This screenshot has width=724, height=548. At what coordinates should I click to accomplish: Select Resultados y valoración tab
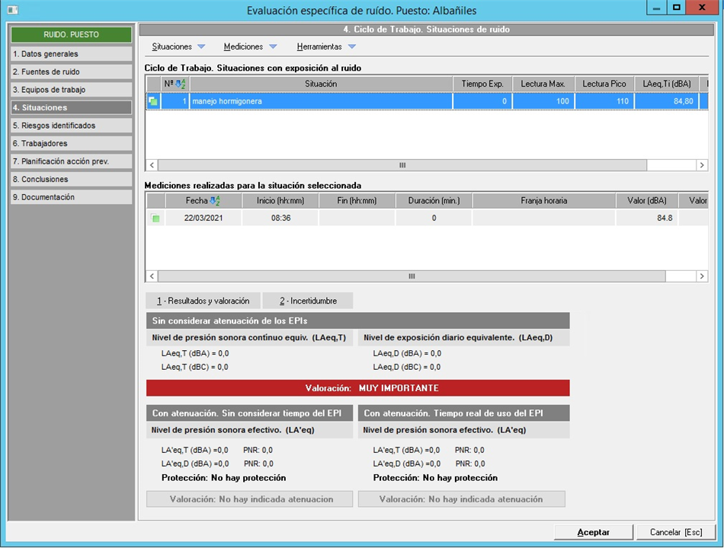click(203, 301)
